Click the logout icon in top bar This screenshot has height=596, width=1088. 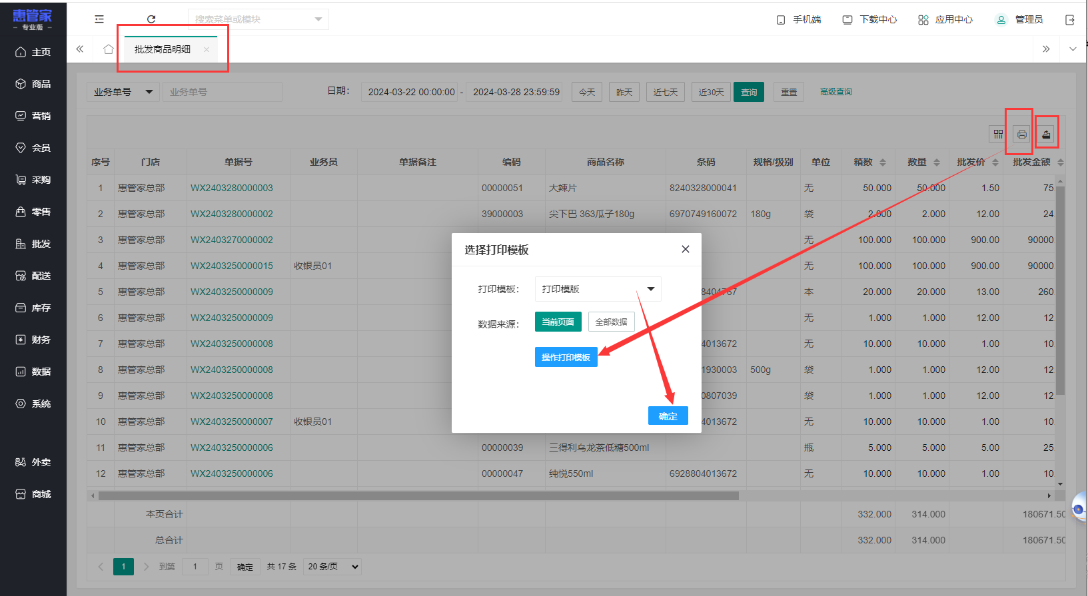click(x=1070, y=20)
